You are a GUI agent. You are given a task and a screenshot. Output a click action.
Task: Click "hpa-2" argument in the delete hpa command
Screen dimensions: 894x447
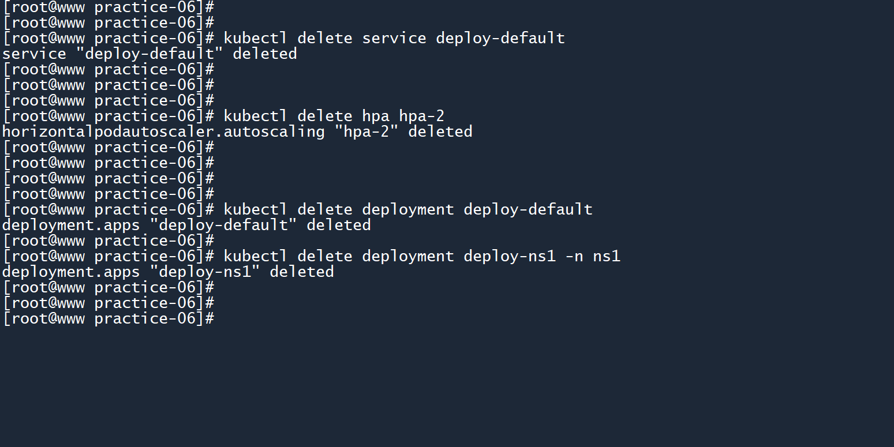421,117
